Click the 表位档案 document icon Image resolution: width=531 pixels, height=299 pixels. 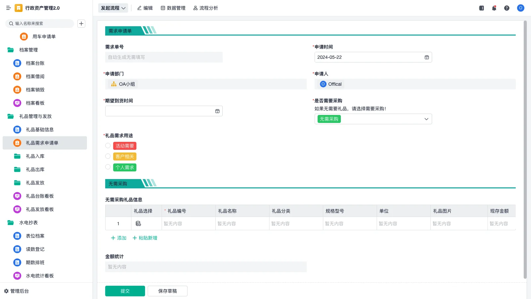coord(17,236)
